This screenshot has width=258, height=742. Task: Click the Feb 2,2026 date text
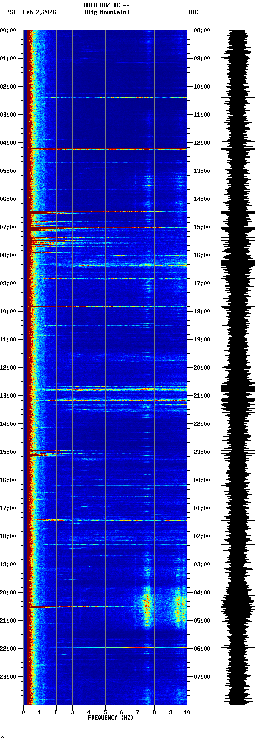coord(39,12)
